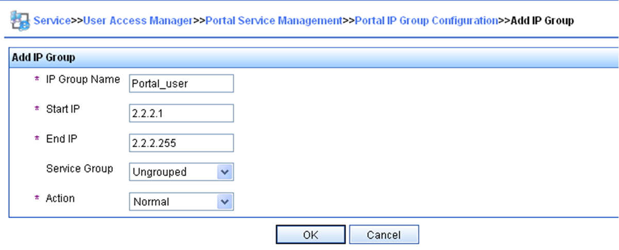Open Portal Service Management breadcrumb link
Viewport: 619px width, 250px height.
tap(274, 21)
